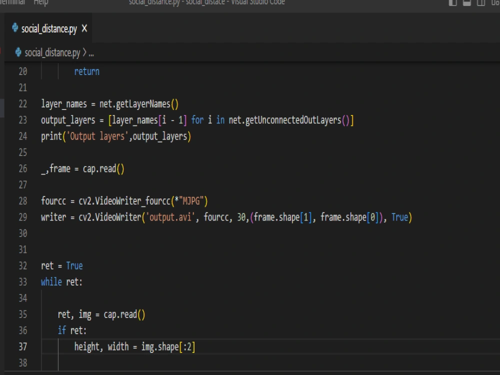Screen dimensions: 500x375
Task: Click the True value on line 32
Action: 74,266
